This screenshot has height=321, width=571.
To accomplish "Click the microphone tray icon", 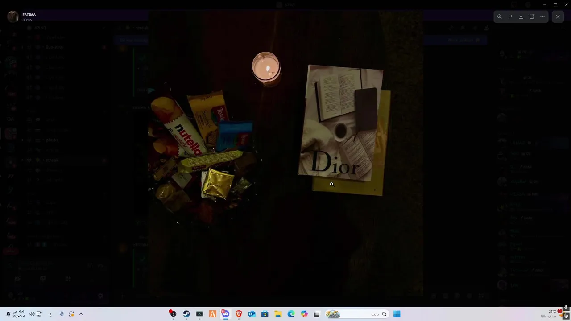I will click(x=62, y=314).
